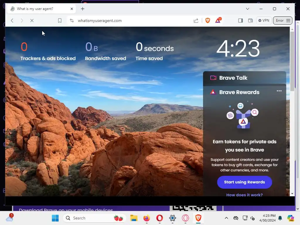Open notifications bell icon
The image size is (300, 225).
click(280, 218)
